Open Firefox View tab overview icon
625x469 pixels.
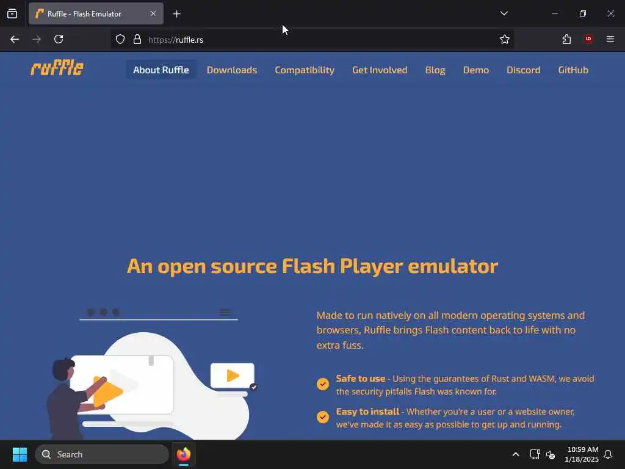click(12, 13)
